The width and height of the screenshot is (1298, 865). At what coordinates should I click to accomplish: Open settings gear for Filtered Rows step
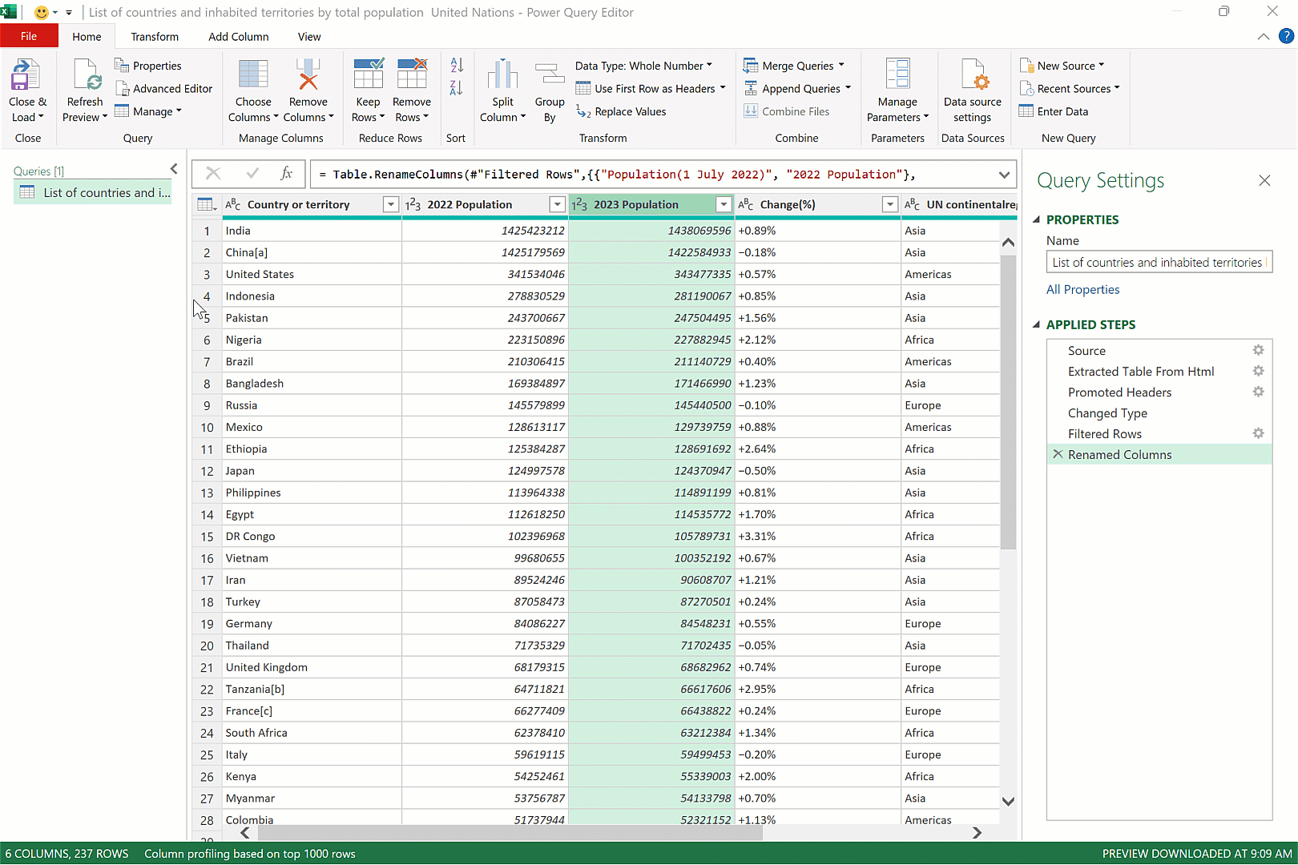pyautogui.click(x=1258, y=433)
